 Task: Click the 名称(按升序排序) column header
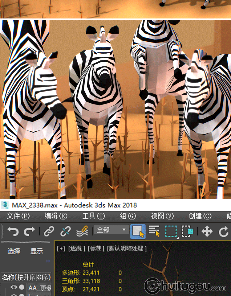26,277
